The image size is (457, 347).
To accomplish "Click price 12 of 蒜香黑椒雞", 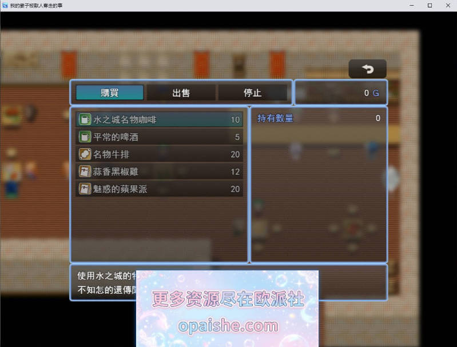I will (235, 171).
